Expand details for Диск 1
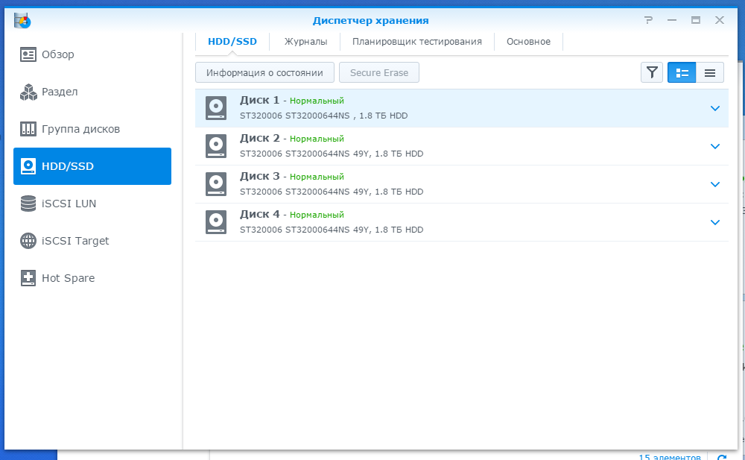 [x=715, y=108]
